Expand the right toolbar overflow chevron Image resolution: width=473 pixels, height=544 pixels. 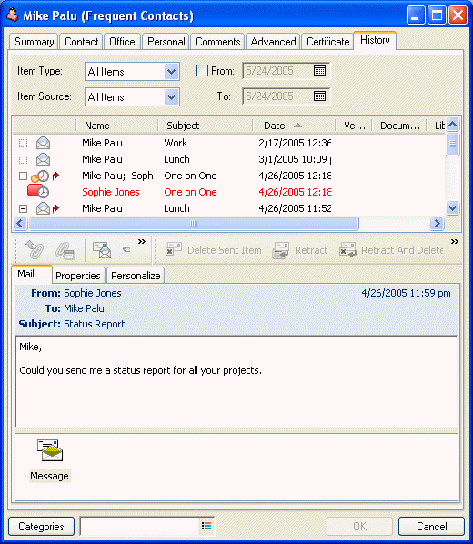(455, 241)
